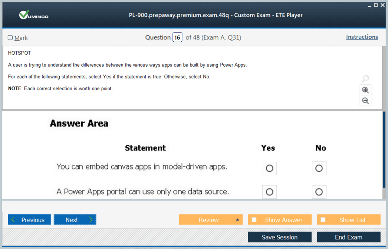Minimize the ETE Player window
This screenshot has height=249, width=388.
(x=369, y=5)
